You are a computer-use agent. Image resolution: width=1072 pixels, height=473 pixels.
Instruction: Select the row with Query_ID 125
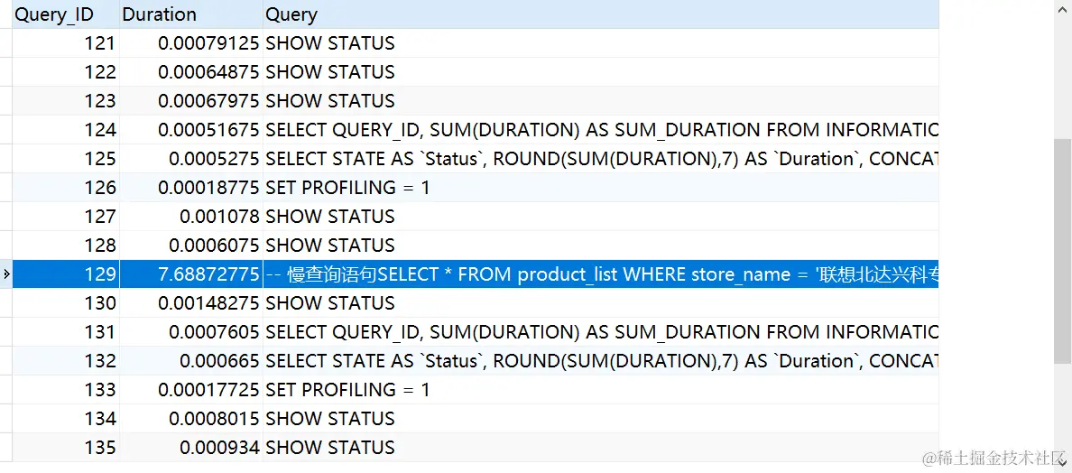pos(476,159)
